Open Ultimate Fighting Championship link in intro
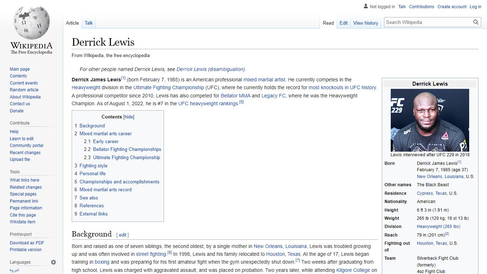The height and width of the screenshot is (274, 487). tap(169, 87)
